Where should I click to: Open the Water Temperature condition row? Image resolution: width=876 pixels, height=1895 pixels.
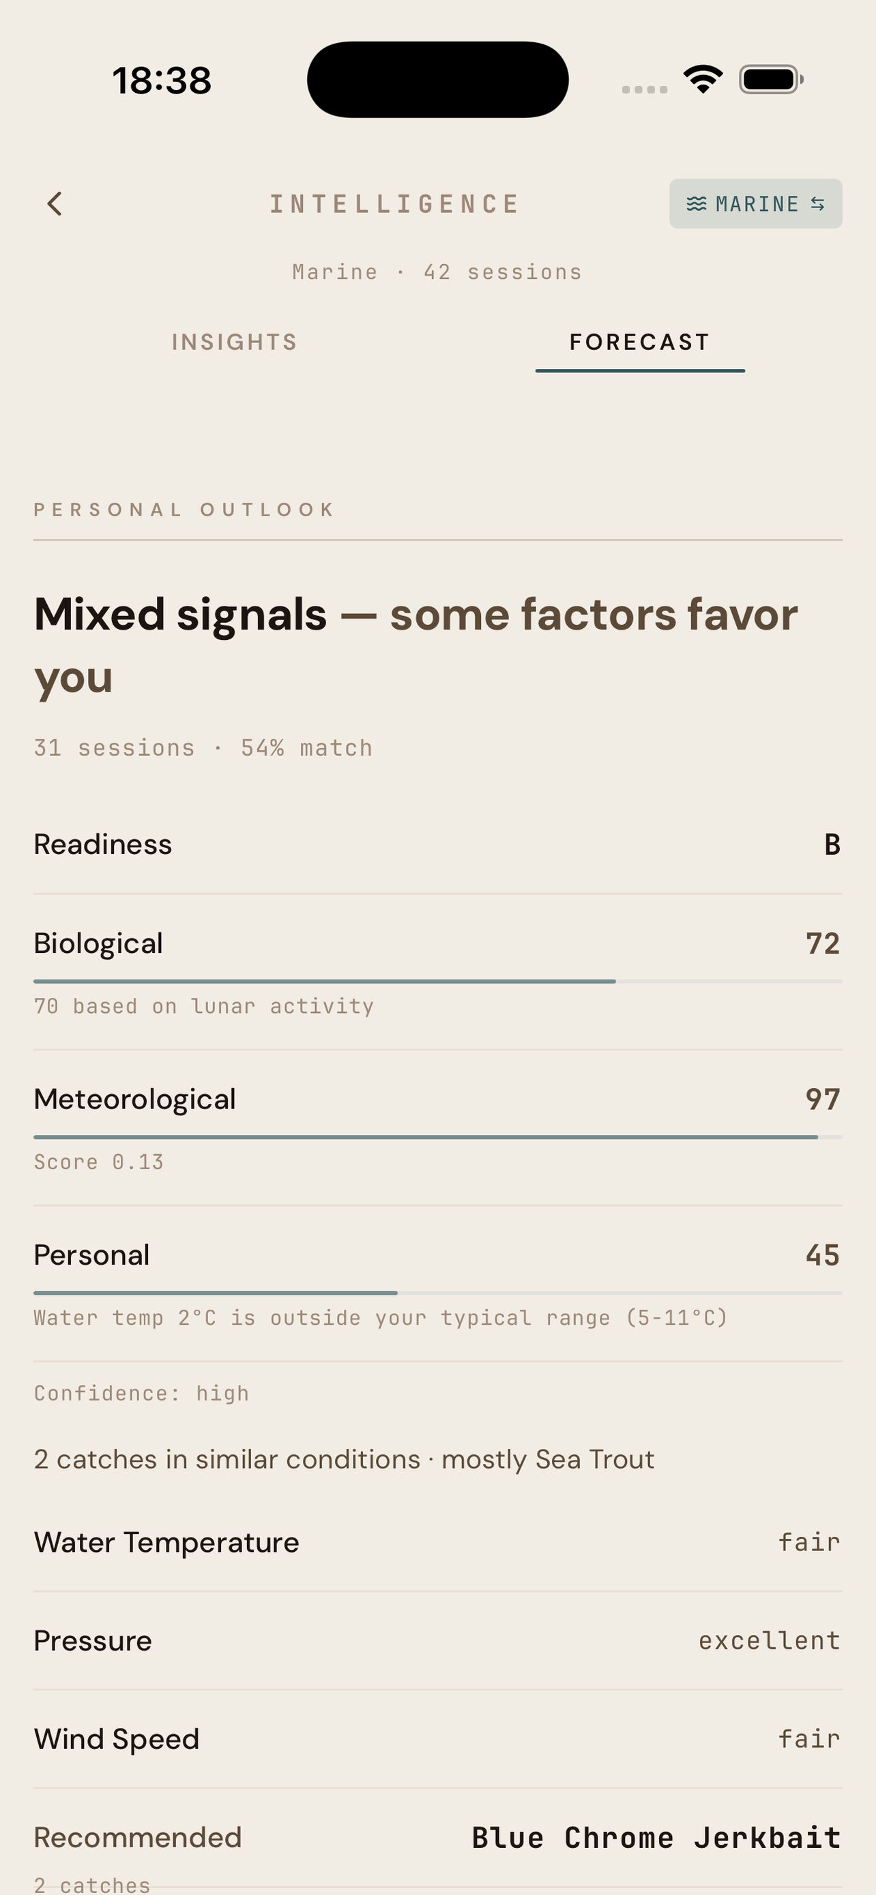pyautogui.click(x=437, y=1542)
